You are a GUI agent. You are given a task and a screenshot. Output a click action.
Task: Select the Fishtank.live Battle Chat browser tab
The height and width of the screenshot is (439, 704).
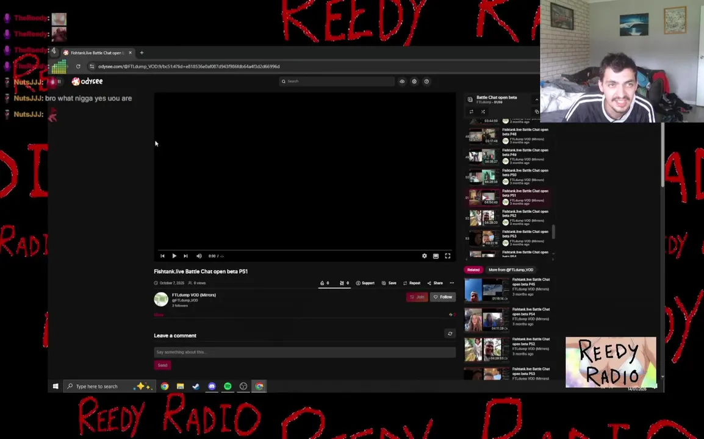click(x=98, y=52)
